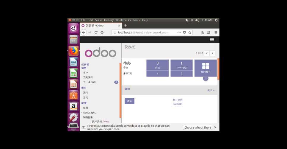This screenshot has width=287, height=149.
Task: Save page to Pocket
Action: coord(184,32)
